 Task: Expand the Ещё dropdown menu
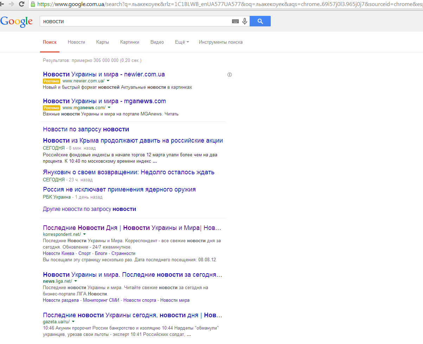(182, 42)
